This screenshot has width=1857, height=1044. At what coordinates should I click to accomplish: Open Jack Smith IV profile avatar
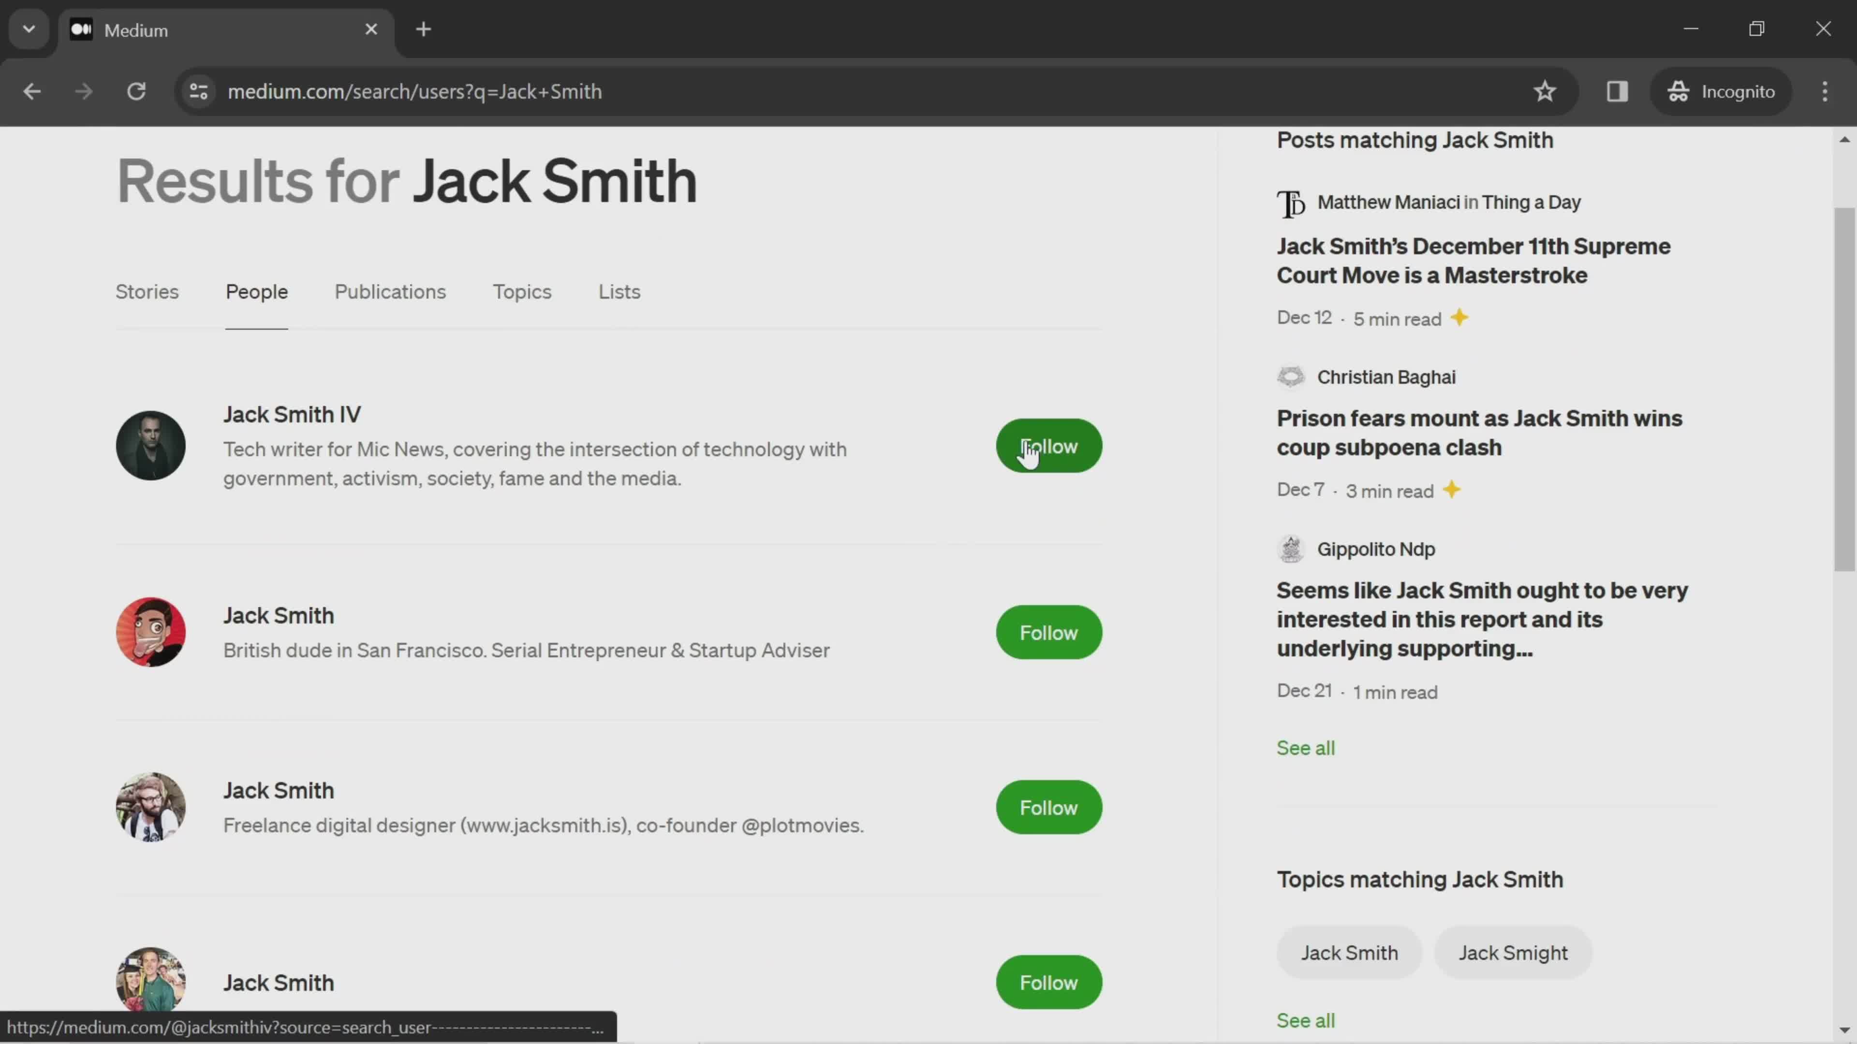tap(151, 446)
